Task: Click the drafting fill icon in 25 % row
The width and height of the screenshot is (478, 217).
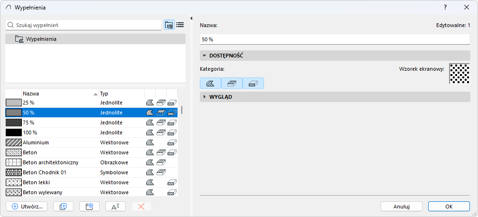Action: 150,103
